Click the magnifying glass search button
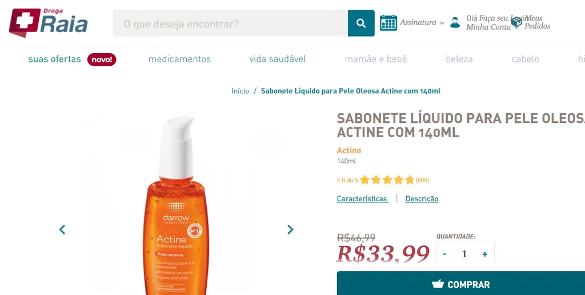Screen dimensions: 585x295 coord(361,23)
